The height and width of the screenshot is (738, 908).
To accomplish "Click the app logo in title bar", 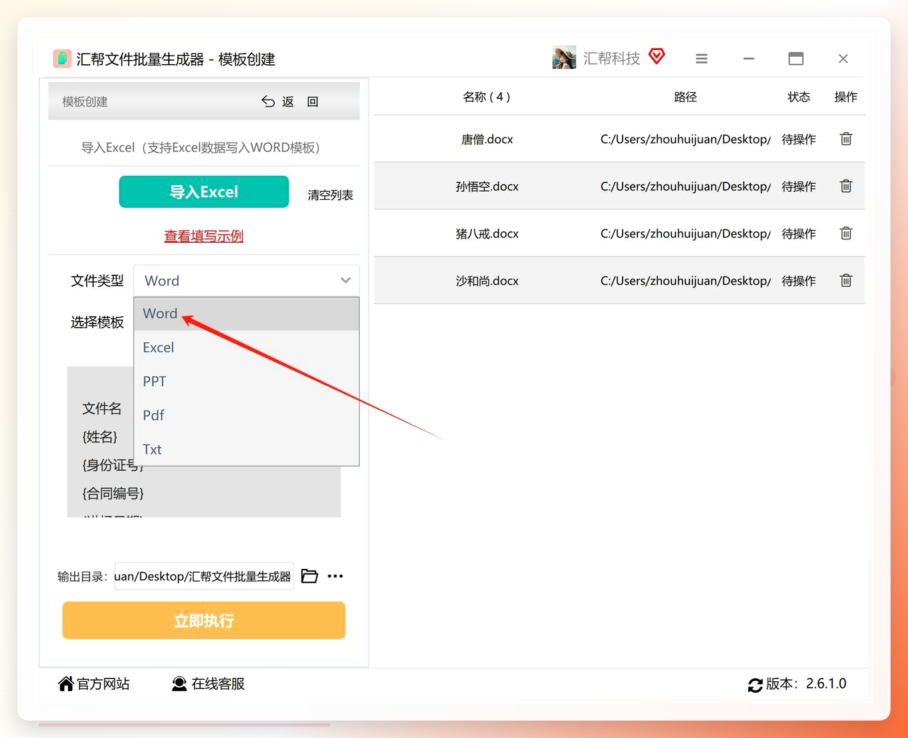I will pos(62,59).
